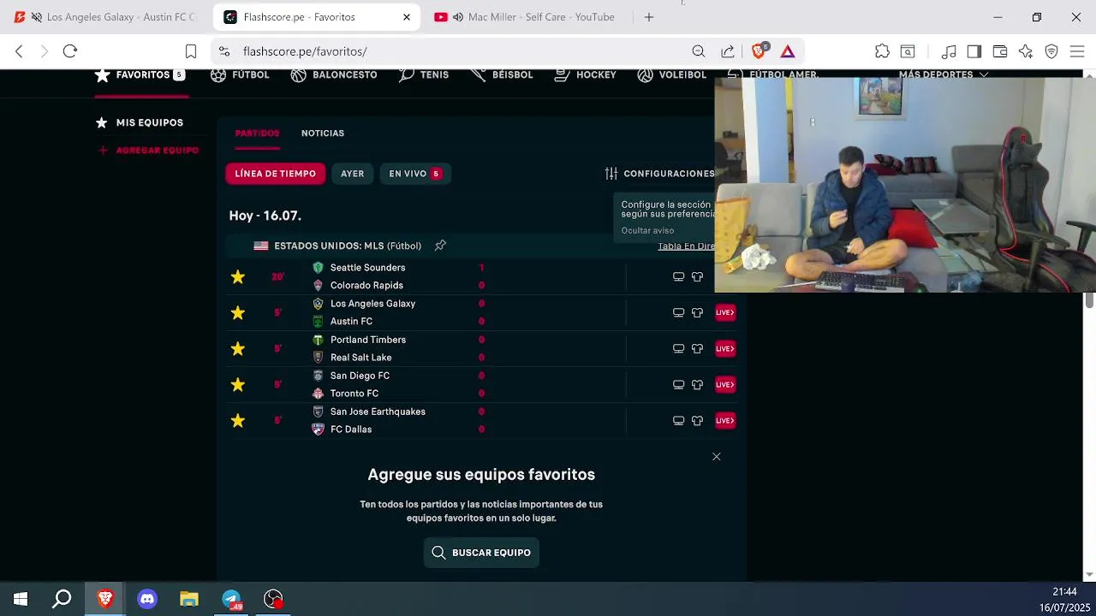Screen dimensions: 1096x616
Task: Open a new browser tab
Action: pos(649,17)
